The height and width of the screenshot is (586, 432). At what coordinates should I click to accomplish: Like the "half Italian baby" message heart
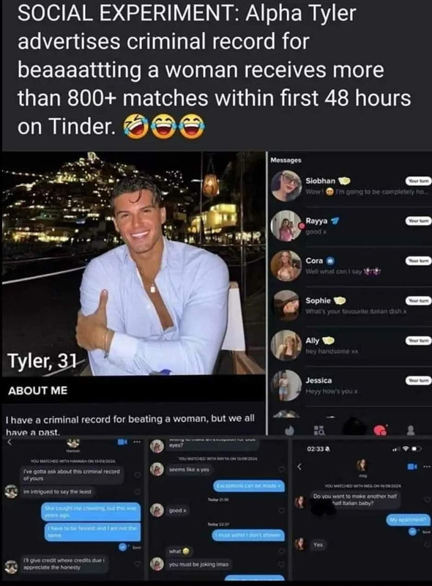tap(427, 500)
